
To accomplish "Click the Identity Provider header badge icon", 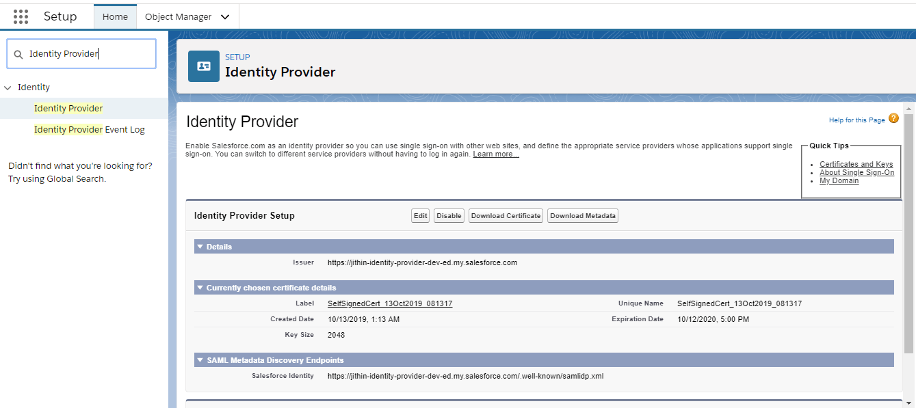I will coord(204,66).
